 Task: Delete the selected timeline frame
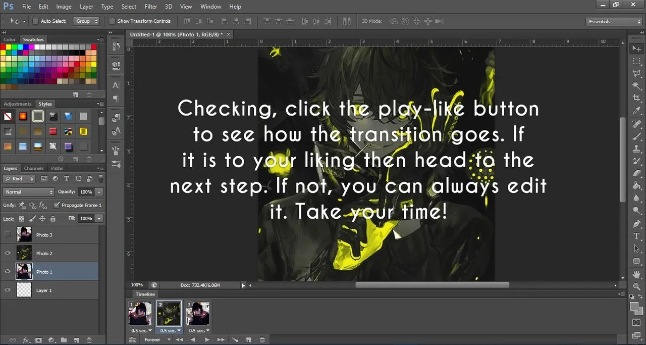pos(262,340)
